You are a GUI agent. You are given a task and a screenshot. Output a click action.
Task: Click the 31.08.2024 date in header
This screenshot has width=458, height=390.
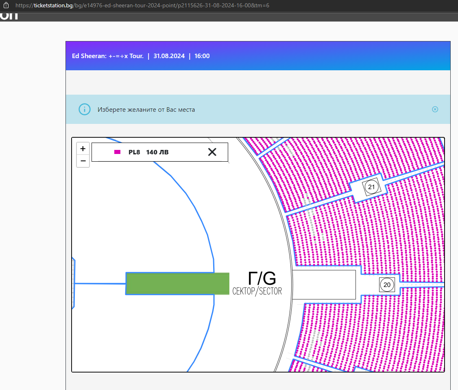(168, 56)
